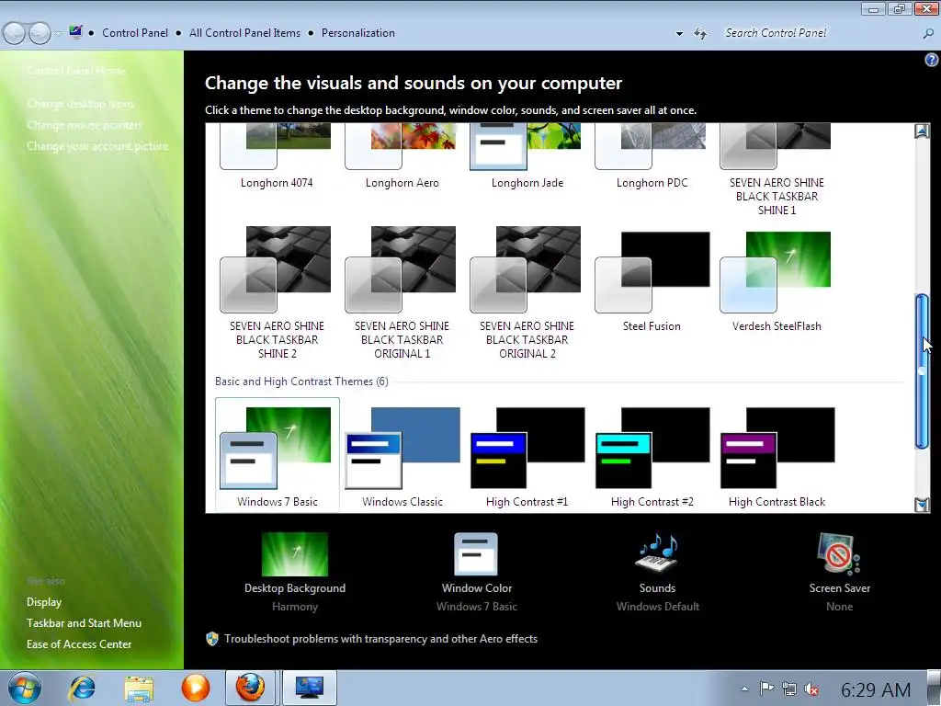This screenshot has width=941, height=706.
Task: Go to All Control Panel Items breadcrumb
Action: click(244, 33)
